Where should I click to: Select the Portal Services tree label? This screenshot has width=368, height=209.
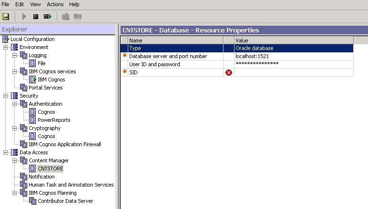46,88
